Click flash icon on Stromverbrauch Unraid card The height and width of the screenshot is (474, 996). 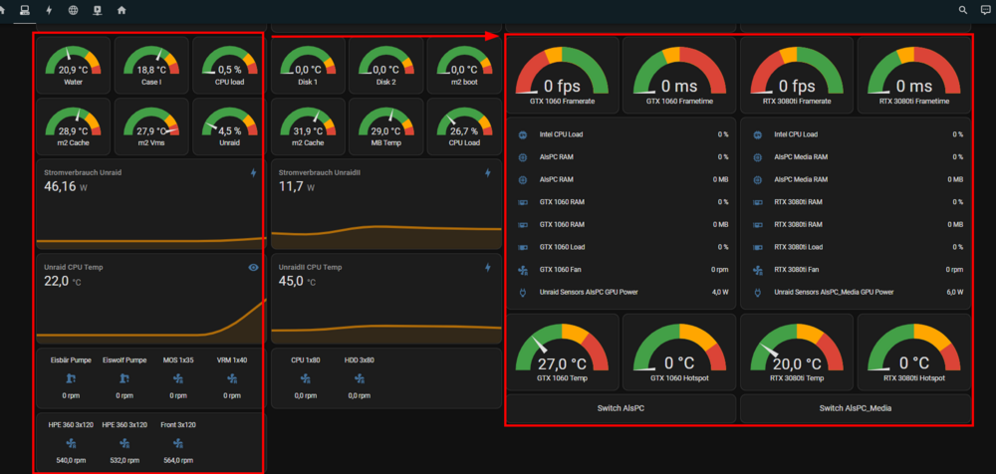253,172
